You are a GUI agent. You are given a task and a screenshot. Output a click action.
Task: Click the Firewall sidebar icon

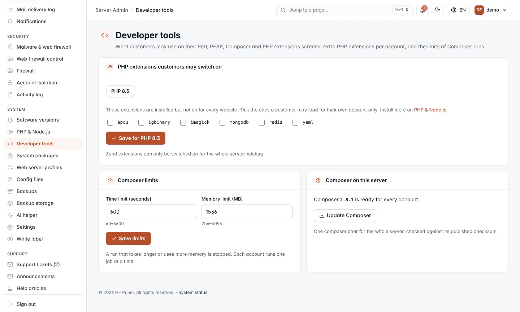coord(10,71)
